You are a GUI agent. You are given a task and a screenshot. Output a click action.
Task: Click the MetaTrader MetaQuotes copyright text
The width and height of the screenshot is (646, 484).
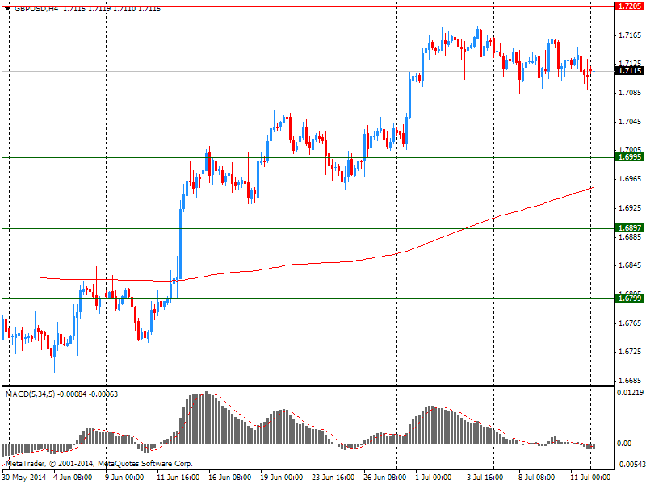tap(99, 464)
